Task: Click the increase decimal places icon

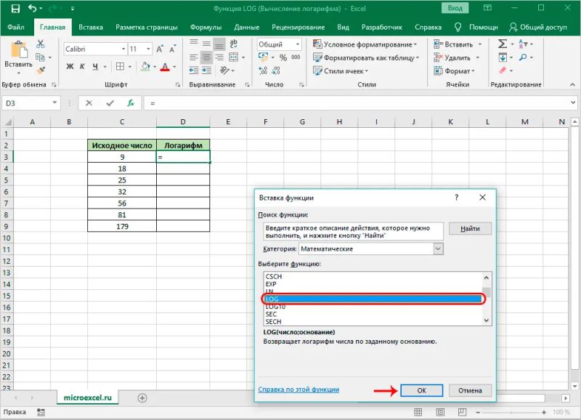Action: click(x=263, y=69)
